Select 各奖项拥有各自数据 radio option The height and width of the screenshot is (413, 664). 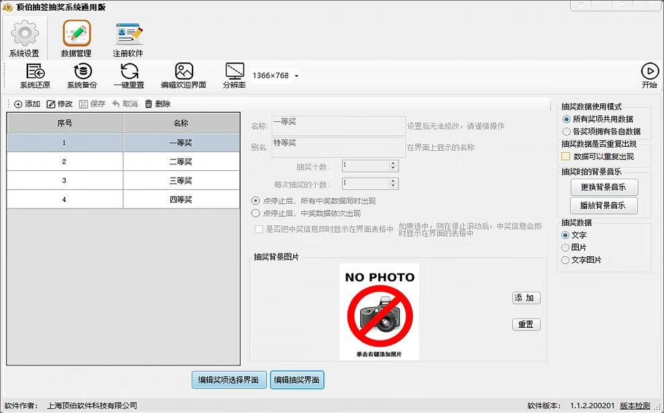click(567, 131)
